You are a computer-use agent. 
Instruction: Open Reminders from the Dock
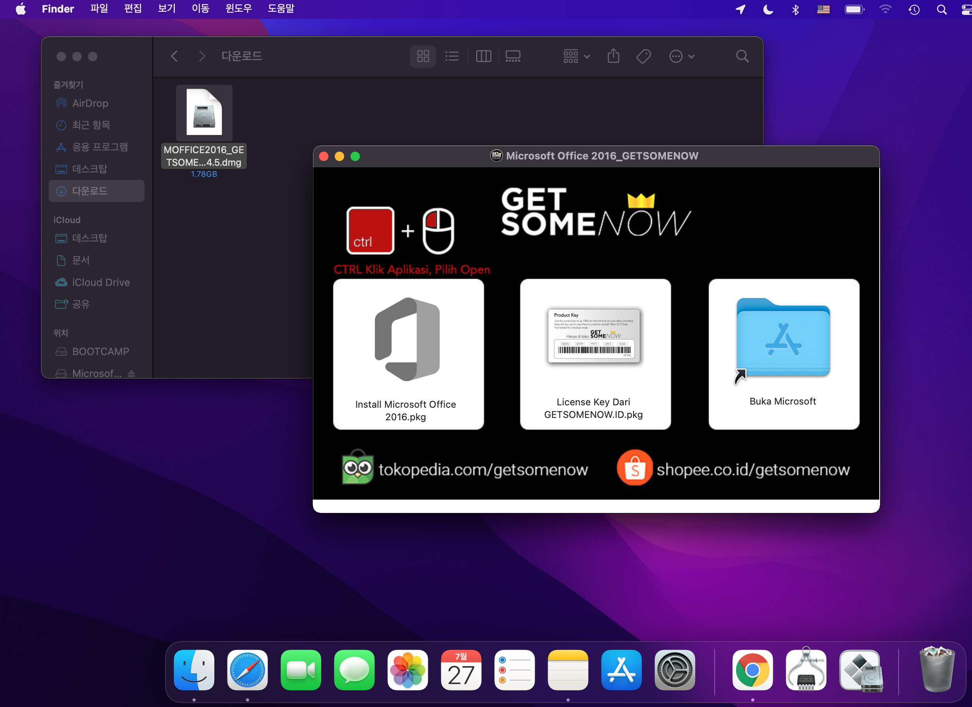pyautogui.click(x=514, y=670)
